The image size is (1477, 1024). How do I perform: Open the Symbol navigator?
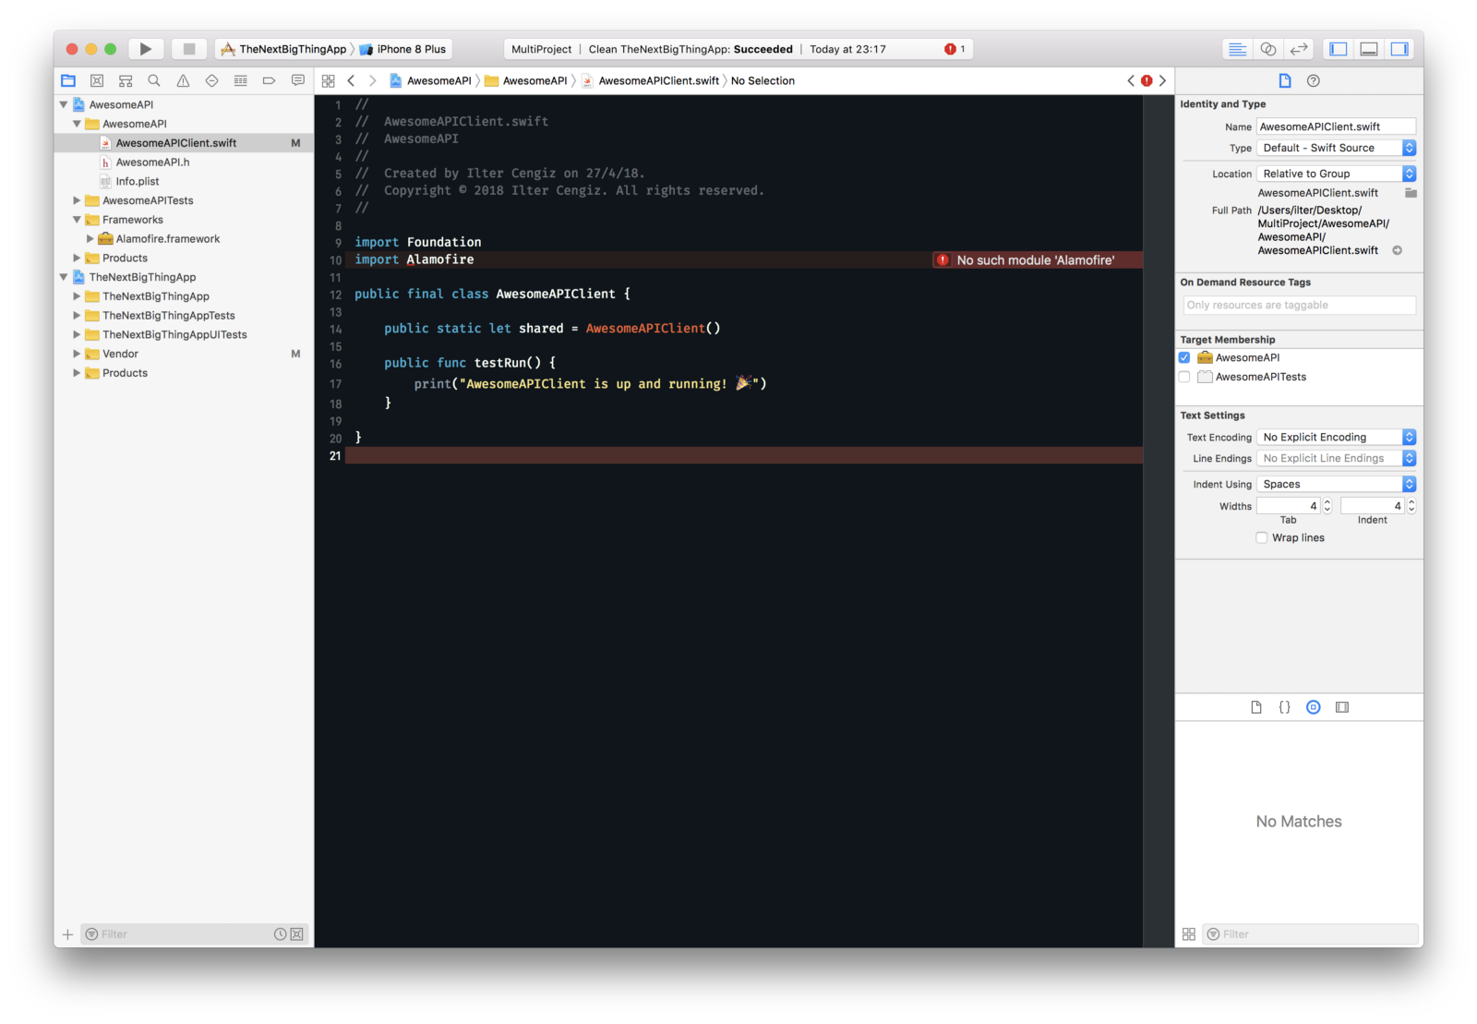pyautogui.click(x=126, y=80)
